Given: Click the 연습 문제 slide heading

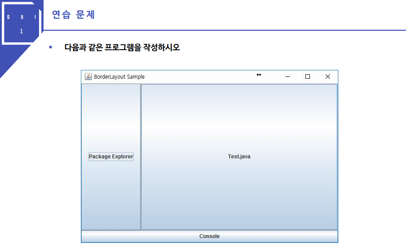Looking at the screenshot, I should pyautogui.click(x=73, y=14).
